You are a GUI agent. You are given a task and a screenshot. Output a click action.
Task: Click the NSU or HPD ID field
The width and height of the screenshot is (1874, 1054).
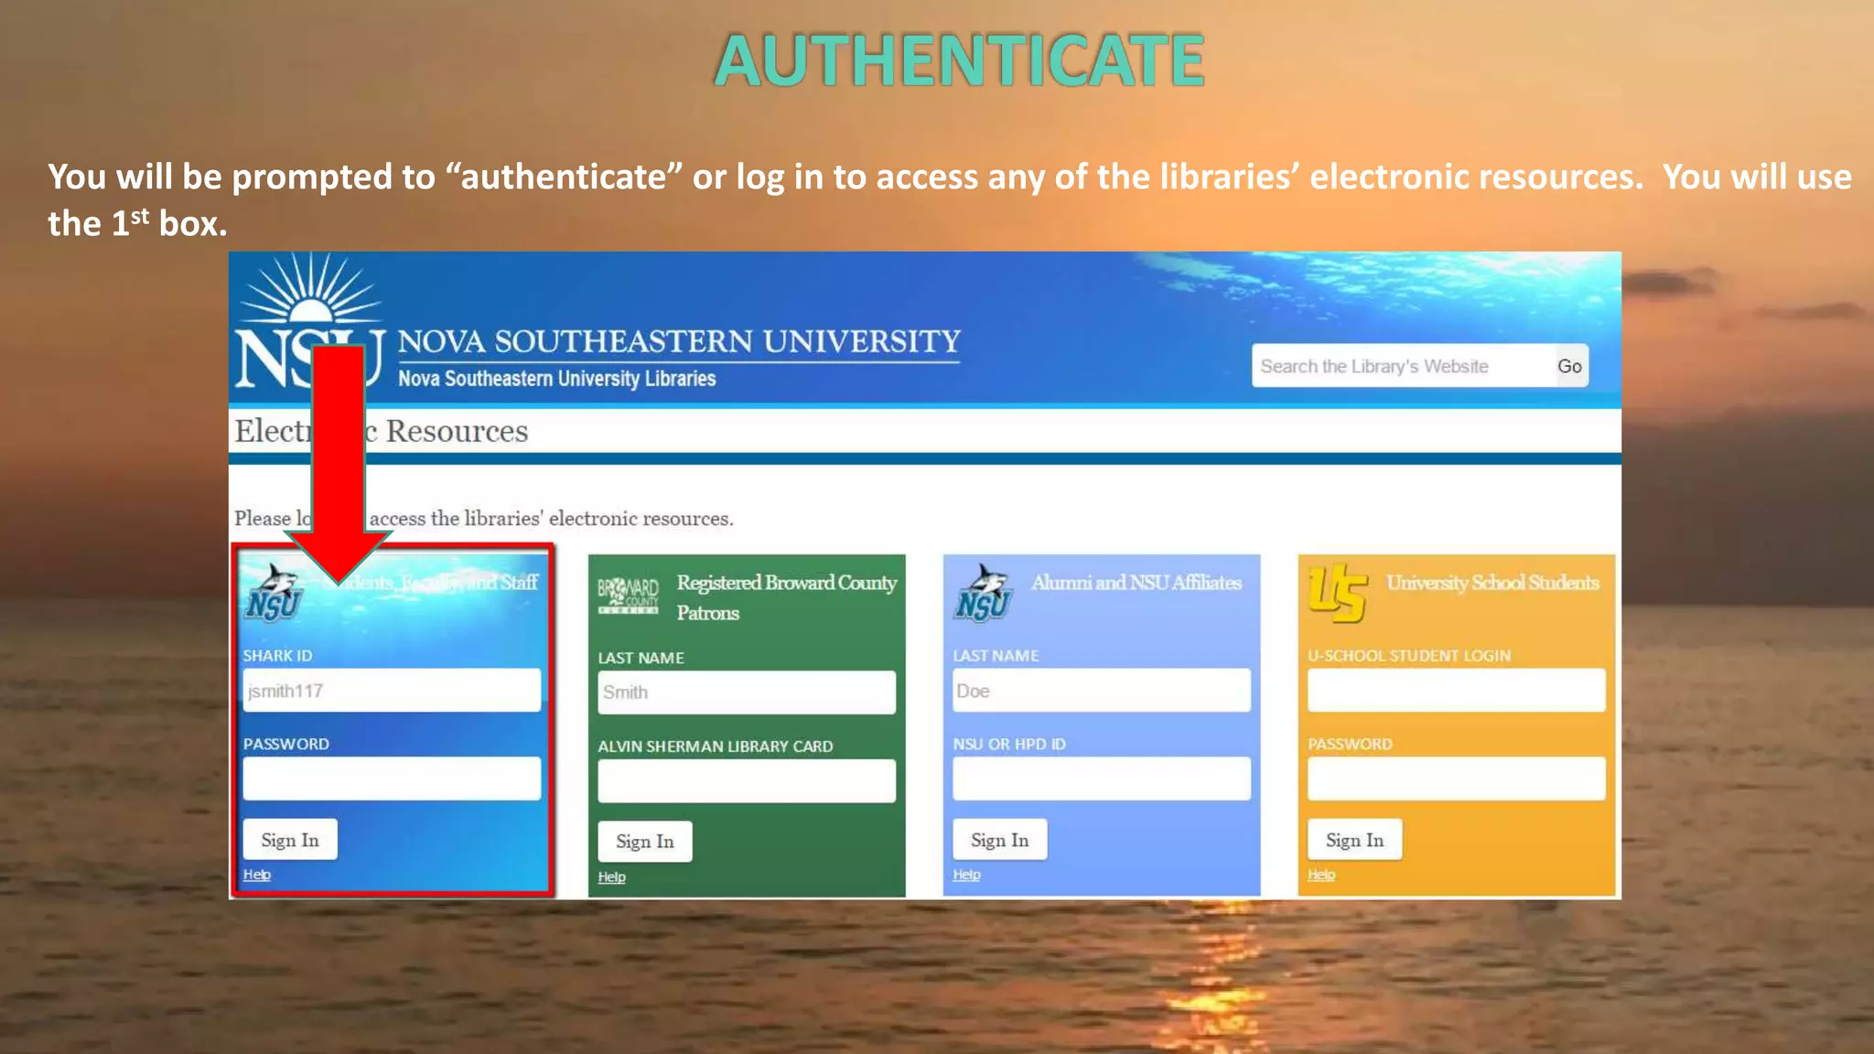pos(1102,779)
